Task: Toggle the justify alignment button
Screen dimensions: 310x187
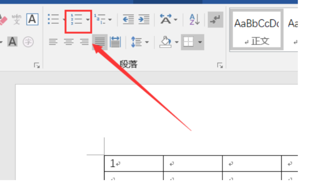Action: point(100,42)
